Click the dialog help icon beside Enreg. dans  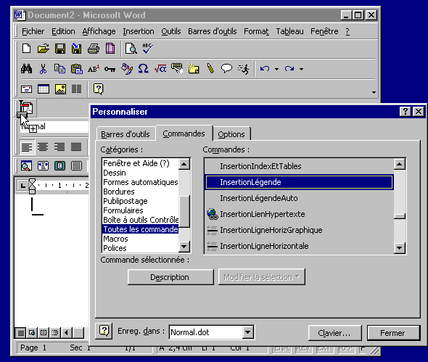(104, 331)
